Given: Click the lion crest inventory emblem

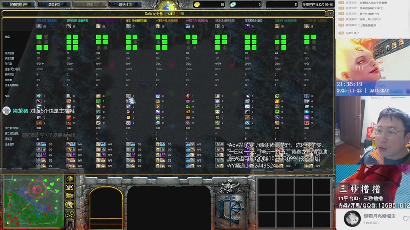Looking at the screenshot, I should click(x=231, y=203).
